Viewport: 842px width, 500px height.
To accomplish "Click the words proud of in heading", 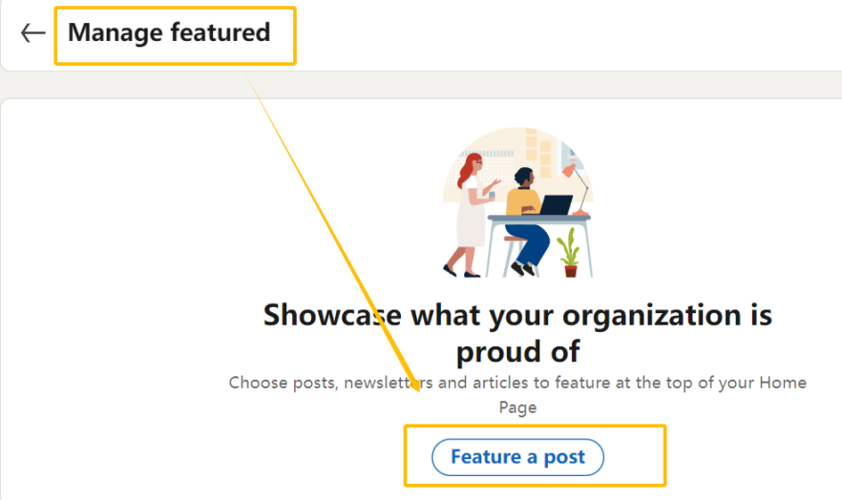I will (x=518, y=351).
